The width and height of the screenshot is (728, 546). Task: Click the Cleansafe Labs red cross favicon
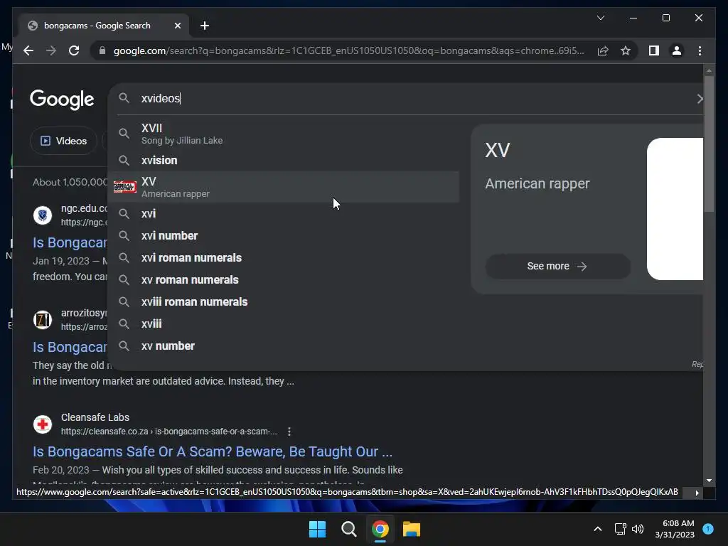tap(43, 424)
